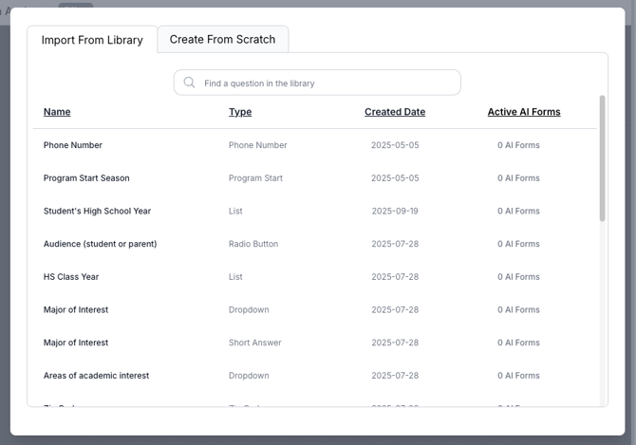Sort the list by Name column
Image resolution: width=636 pixels, height=445 pixels.
[x=57, y=112]
